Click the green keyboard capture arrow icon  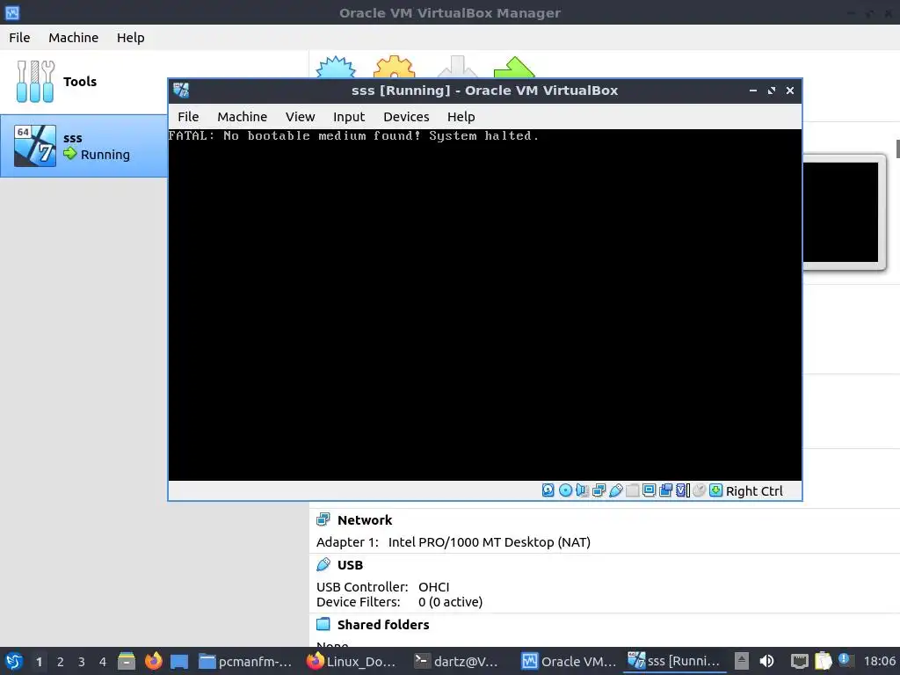[x=715, y=490]
